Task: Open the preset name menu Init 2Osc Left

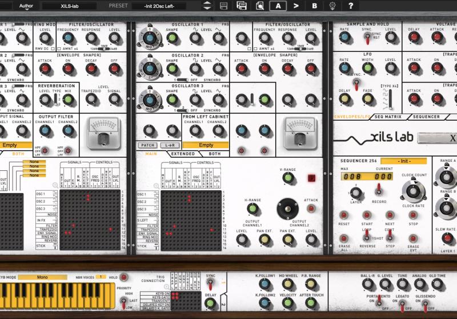Action: (x=159, y=6)
